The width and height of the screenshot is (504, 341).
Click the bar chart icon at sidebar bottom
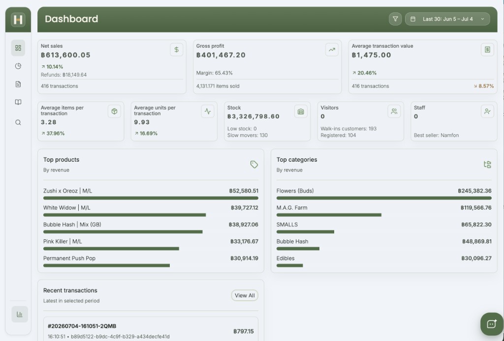[x=20, y=314]
